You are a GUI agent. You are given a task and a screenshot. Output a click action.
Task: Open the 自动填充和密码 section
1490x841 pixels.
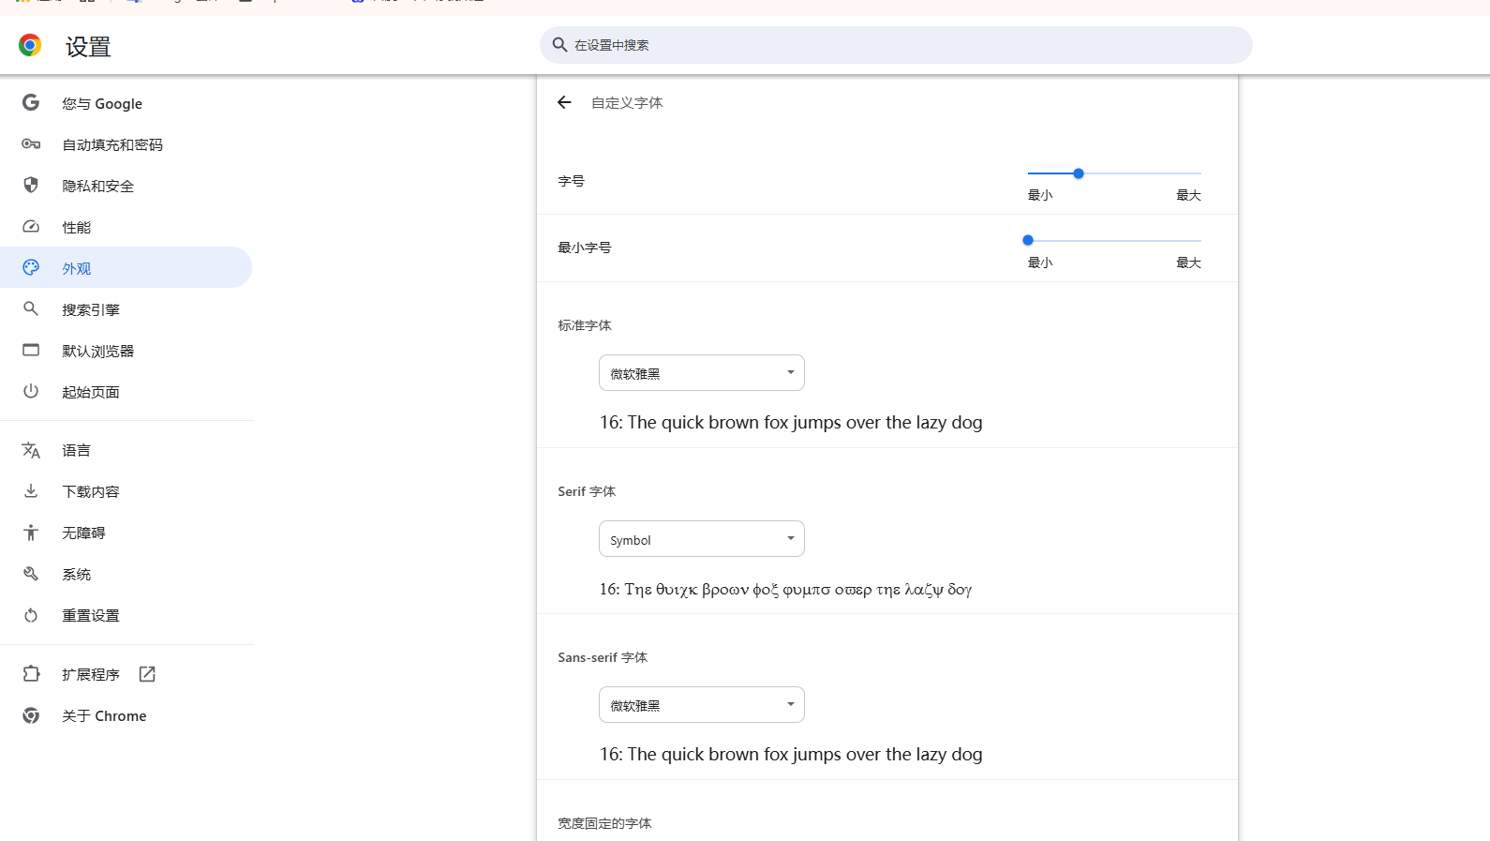(127, 144)
